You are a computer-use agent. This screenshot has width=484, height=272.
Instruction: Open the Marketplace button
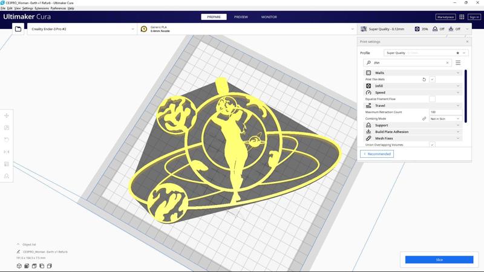coord(445,17)
